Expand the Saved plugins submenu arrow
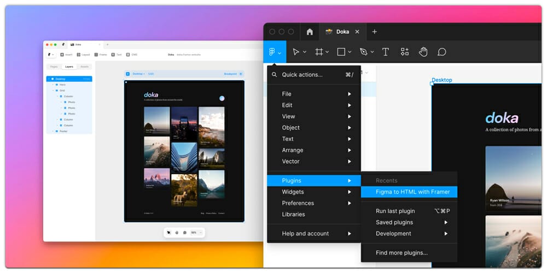This screenshot has width=547, height=273. click(446, 222)
